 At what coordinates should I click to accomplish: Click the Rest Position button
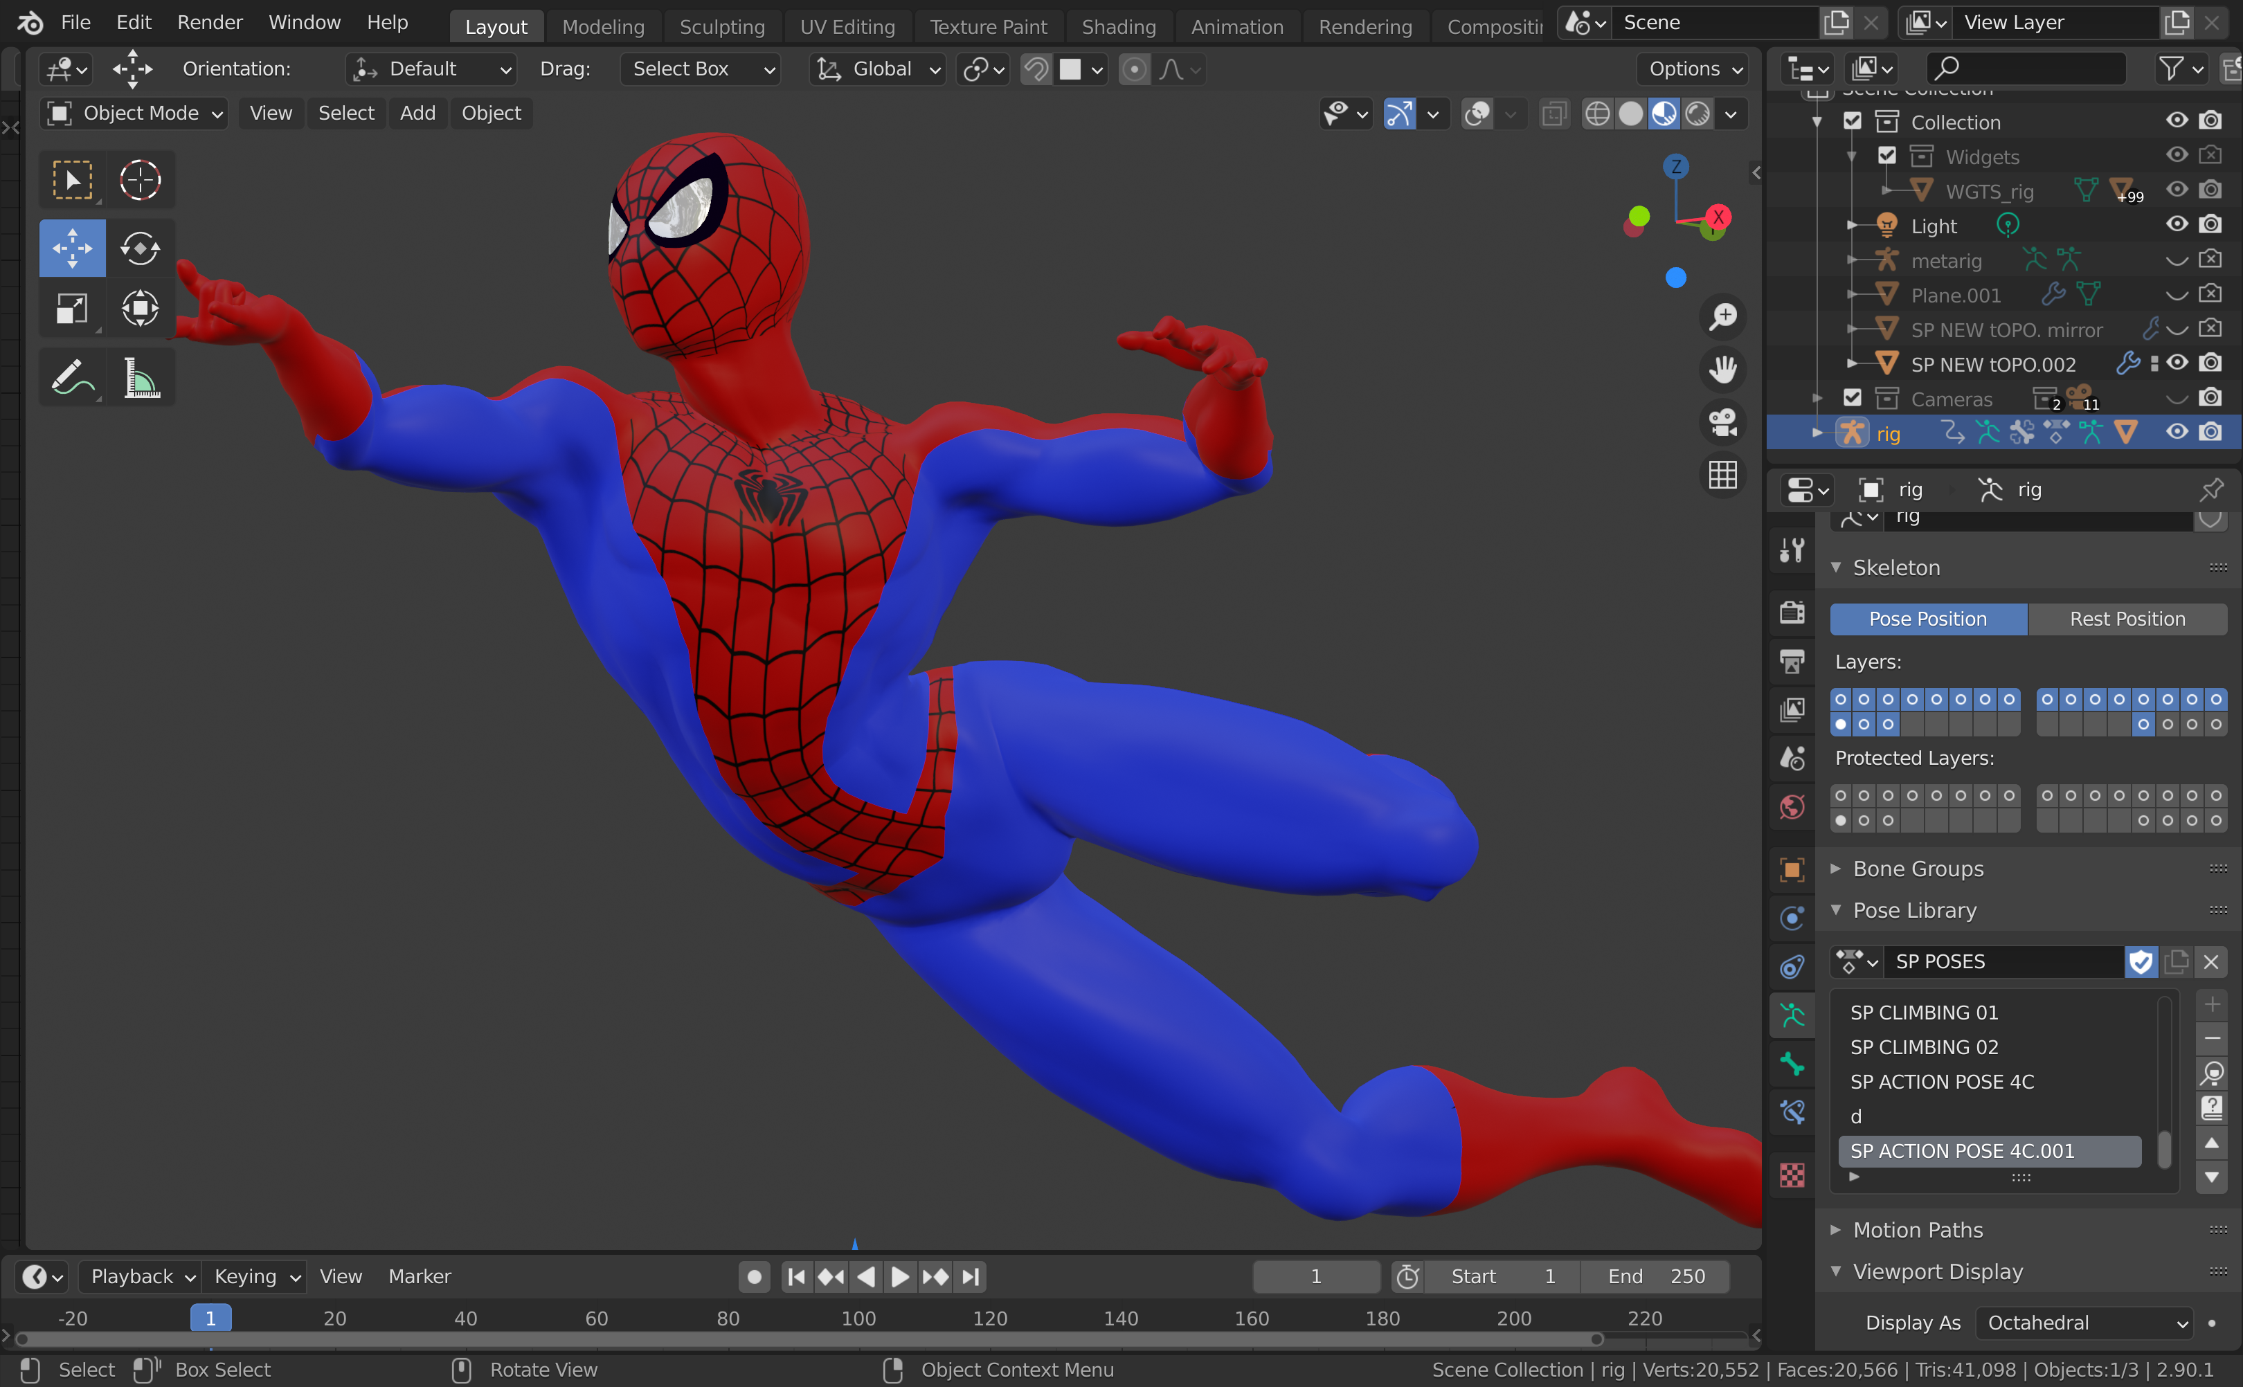point(2127,619)
